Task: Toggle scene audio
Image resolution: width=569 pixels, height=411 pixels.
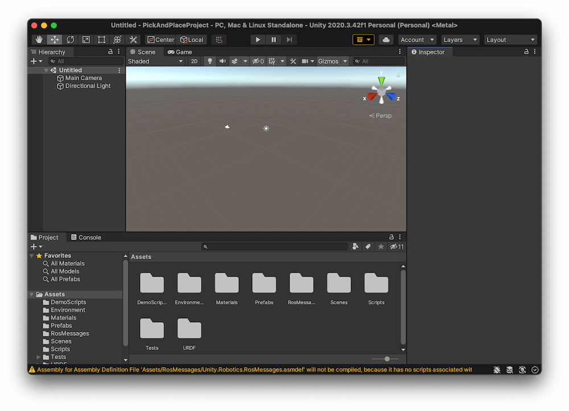Action: point(222,61)
